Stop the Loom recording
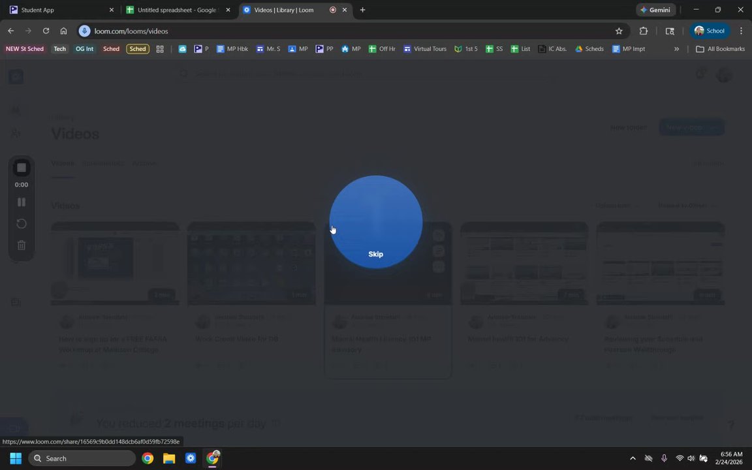Screen dimensions: 752x470 22,168
